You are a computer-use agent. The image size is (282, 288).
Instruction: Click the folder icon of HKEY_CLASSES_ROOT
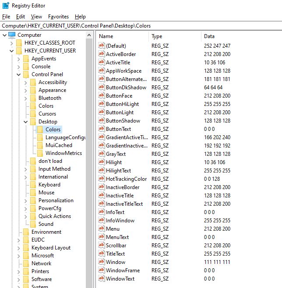pos(19,43)
